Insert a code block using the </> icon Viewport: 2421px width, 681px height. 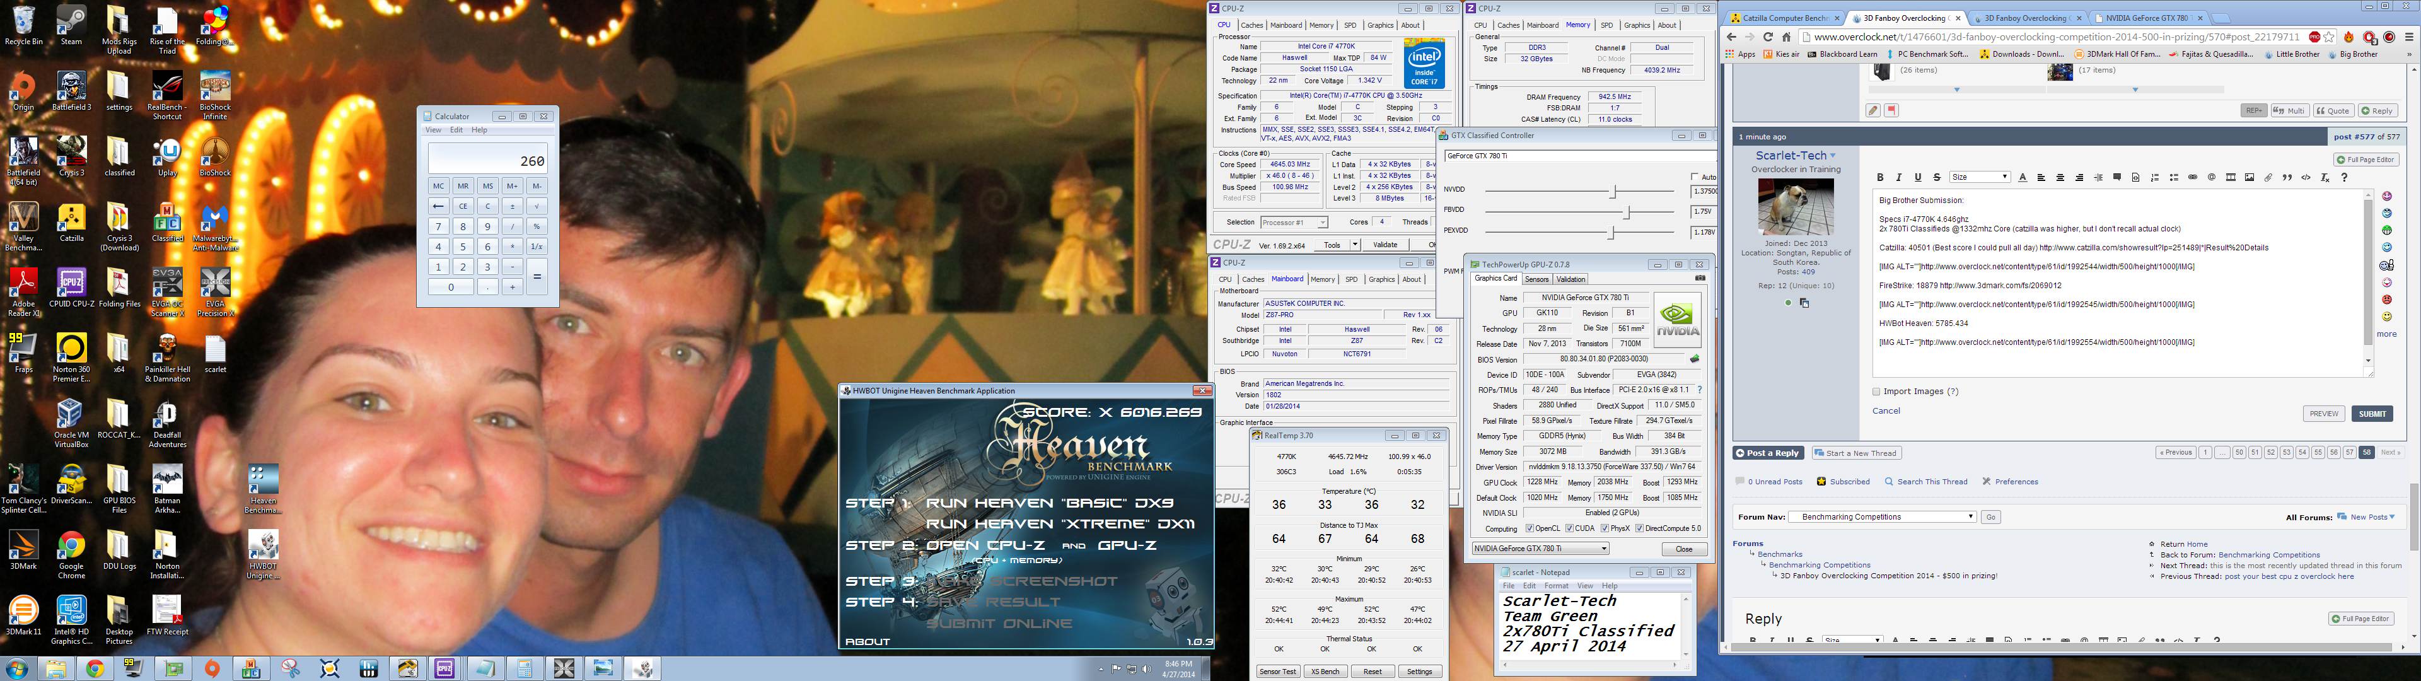click(x=2306, y=178)
